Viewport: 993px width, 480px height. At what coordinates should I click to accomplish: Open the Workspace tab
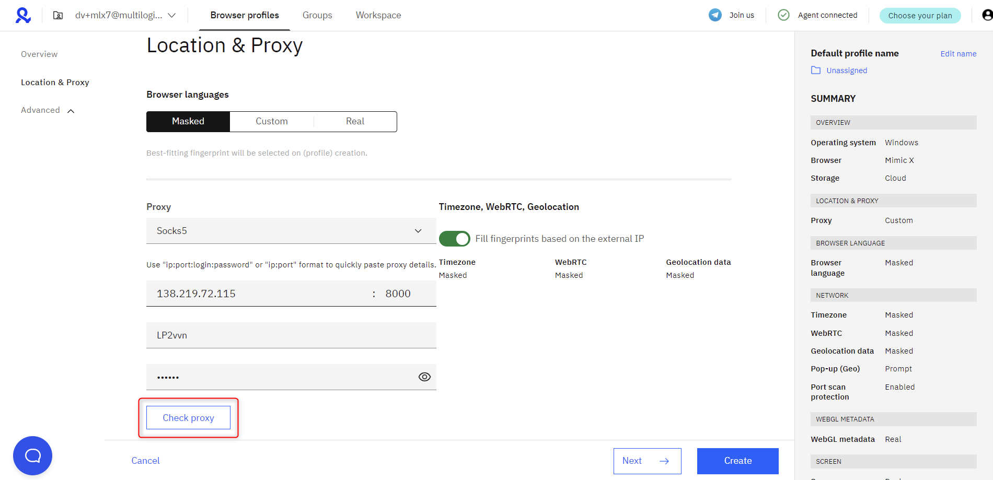pos(378,16)
